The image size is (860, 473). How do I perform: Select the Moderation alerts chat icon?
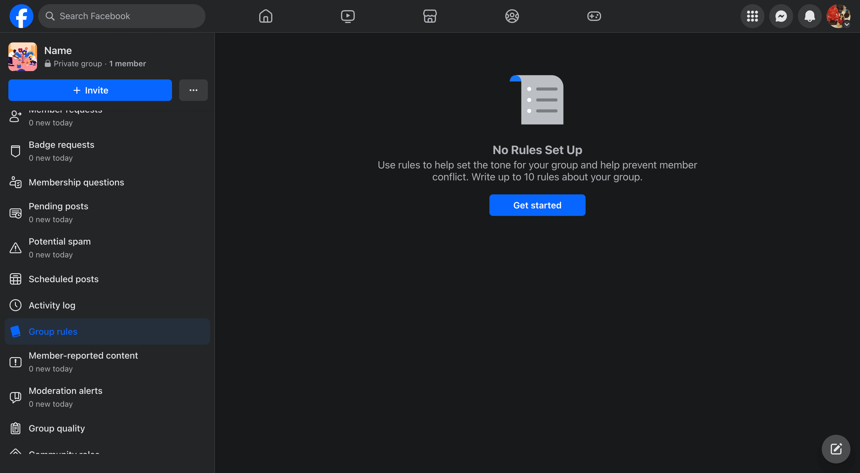(16, 397)
